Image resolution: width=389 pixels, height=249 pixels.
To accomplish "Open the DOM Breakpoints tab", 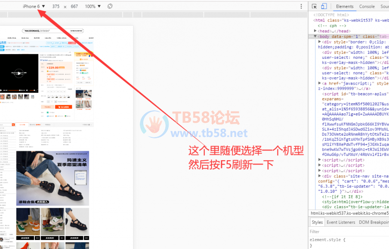I will [x=374, y=222].
